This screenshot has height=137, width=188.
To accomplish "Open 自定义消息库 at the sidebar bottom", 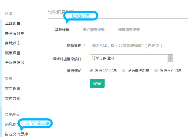I will 16,134.
